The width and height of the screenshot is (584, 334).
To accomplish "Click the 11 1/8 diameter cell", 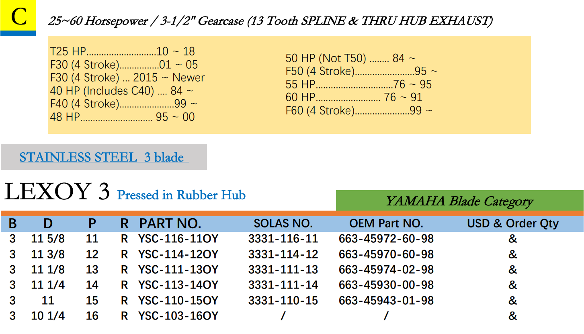I will tap(48, 270).
